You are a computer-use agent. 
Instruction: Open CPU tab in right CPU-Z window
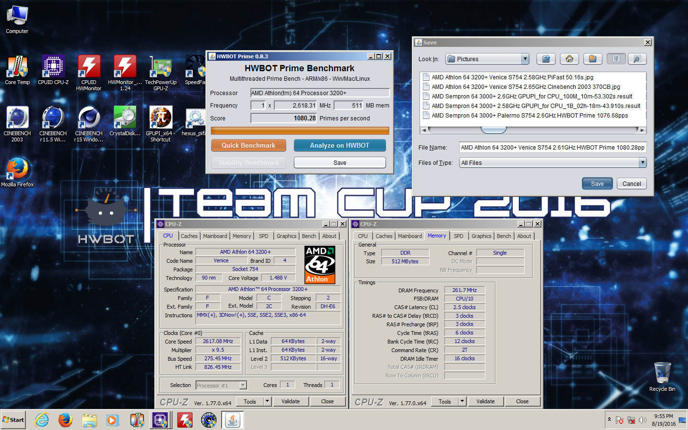coord(363,236)
